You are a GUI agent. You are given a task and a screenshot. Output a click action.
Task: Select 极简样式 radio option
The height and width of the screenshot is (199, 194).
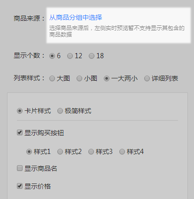point(60,111)
